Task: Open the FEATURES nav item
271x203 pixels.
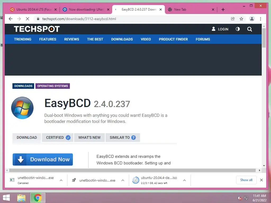Action: pos(48,39)
